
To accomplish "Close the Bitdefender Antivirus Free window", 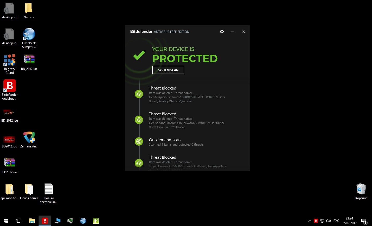I will pos(244,32).
